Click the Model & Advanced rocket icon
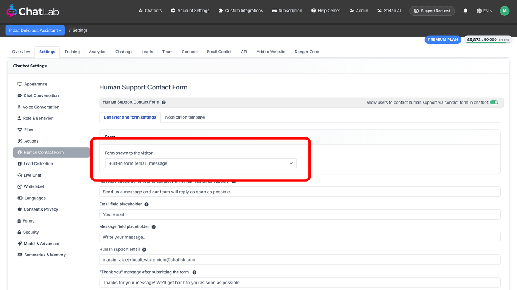Image resolution: width=517 pixels, height=290 pixels. coord(19,244)
